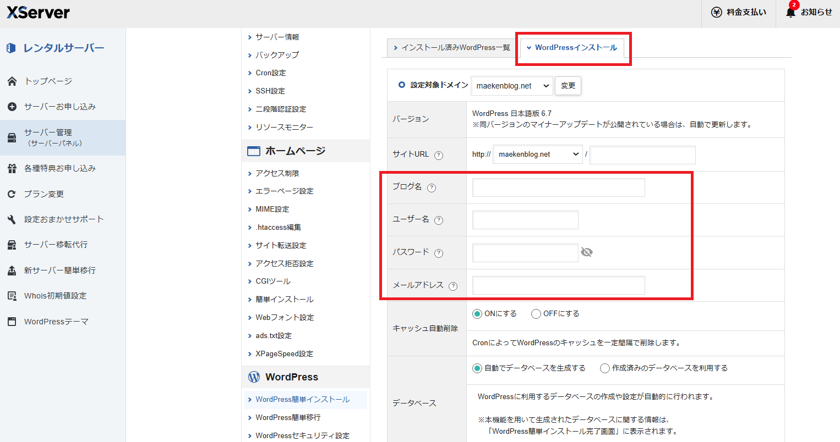Select the OFFにする cache radio button

536,314
